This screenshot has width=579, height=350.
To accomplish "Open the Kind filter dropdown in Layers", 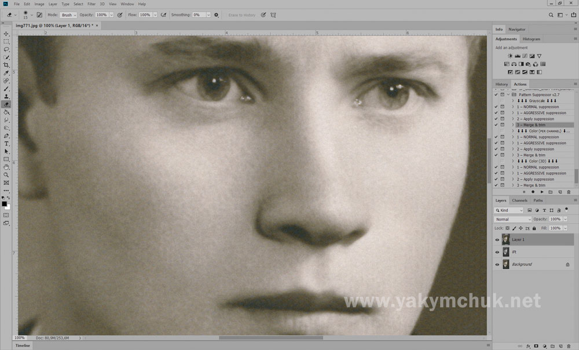I will (x=509, y=210).
